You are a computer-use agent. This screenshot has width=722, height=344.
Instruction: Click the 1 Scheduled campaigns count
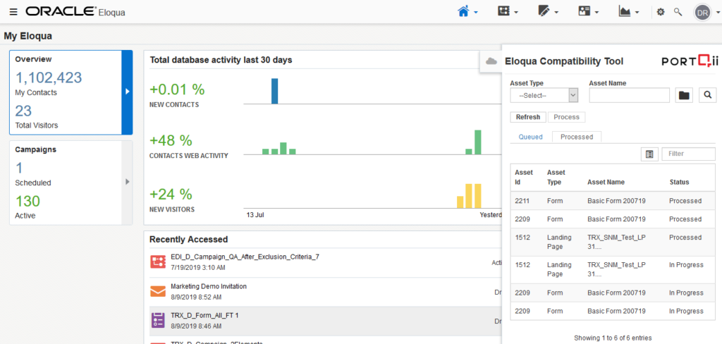(19, 168)
